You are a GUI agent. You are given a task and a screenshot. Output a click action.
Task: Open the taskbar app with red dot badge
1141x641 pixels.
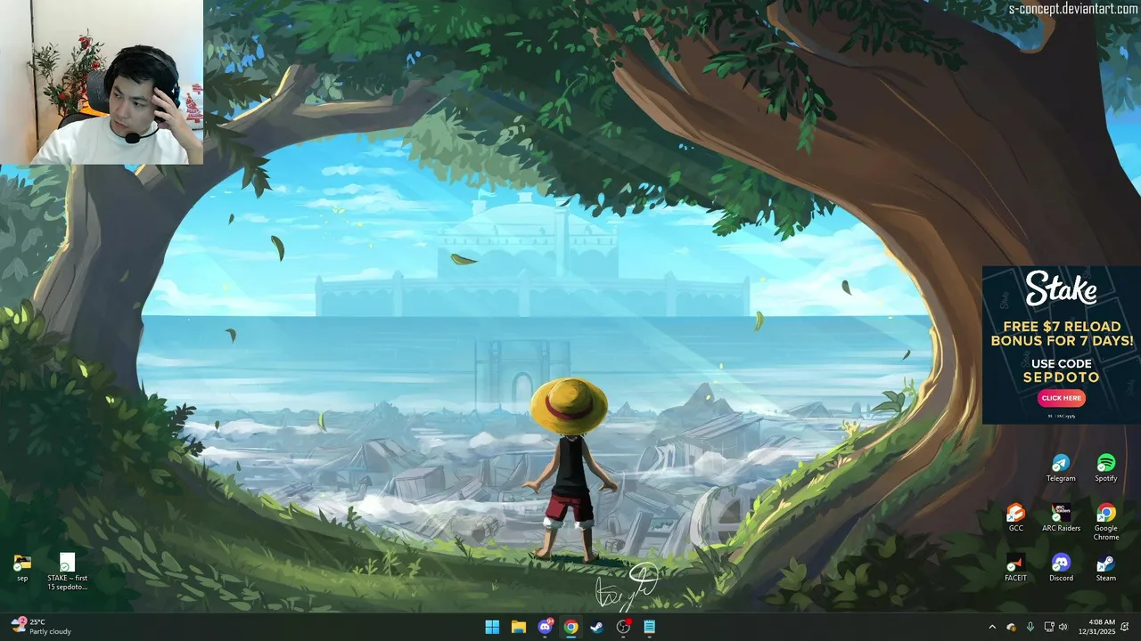623,627
